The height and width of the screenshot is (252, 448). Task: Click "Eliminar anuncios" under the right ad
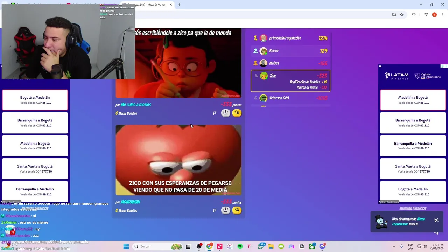[x=413, y=209]
